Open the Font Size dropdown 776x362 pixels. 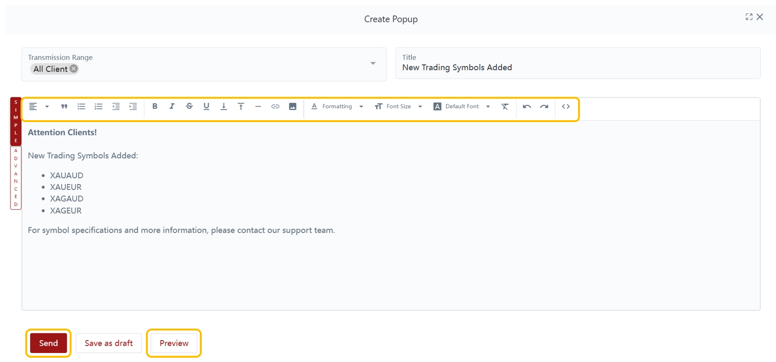(x=398, y=106)
